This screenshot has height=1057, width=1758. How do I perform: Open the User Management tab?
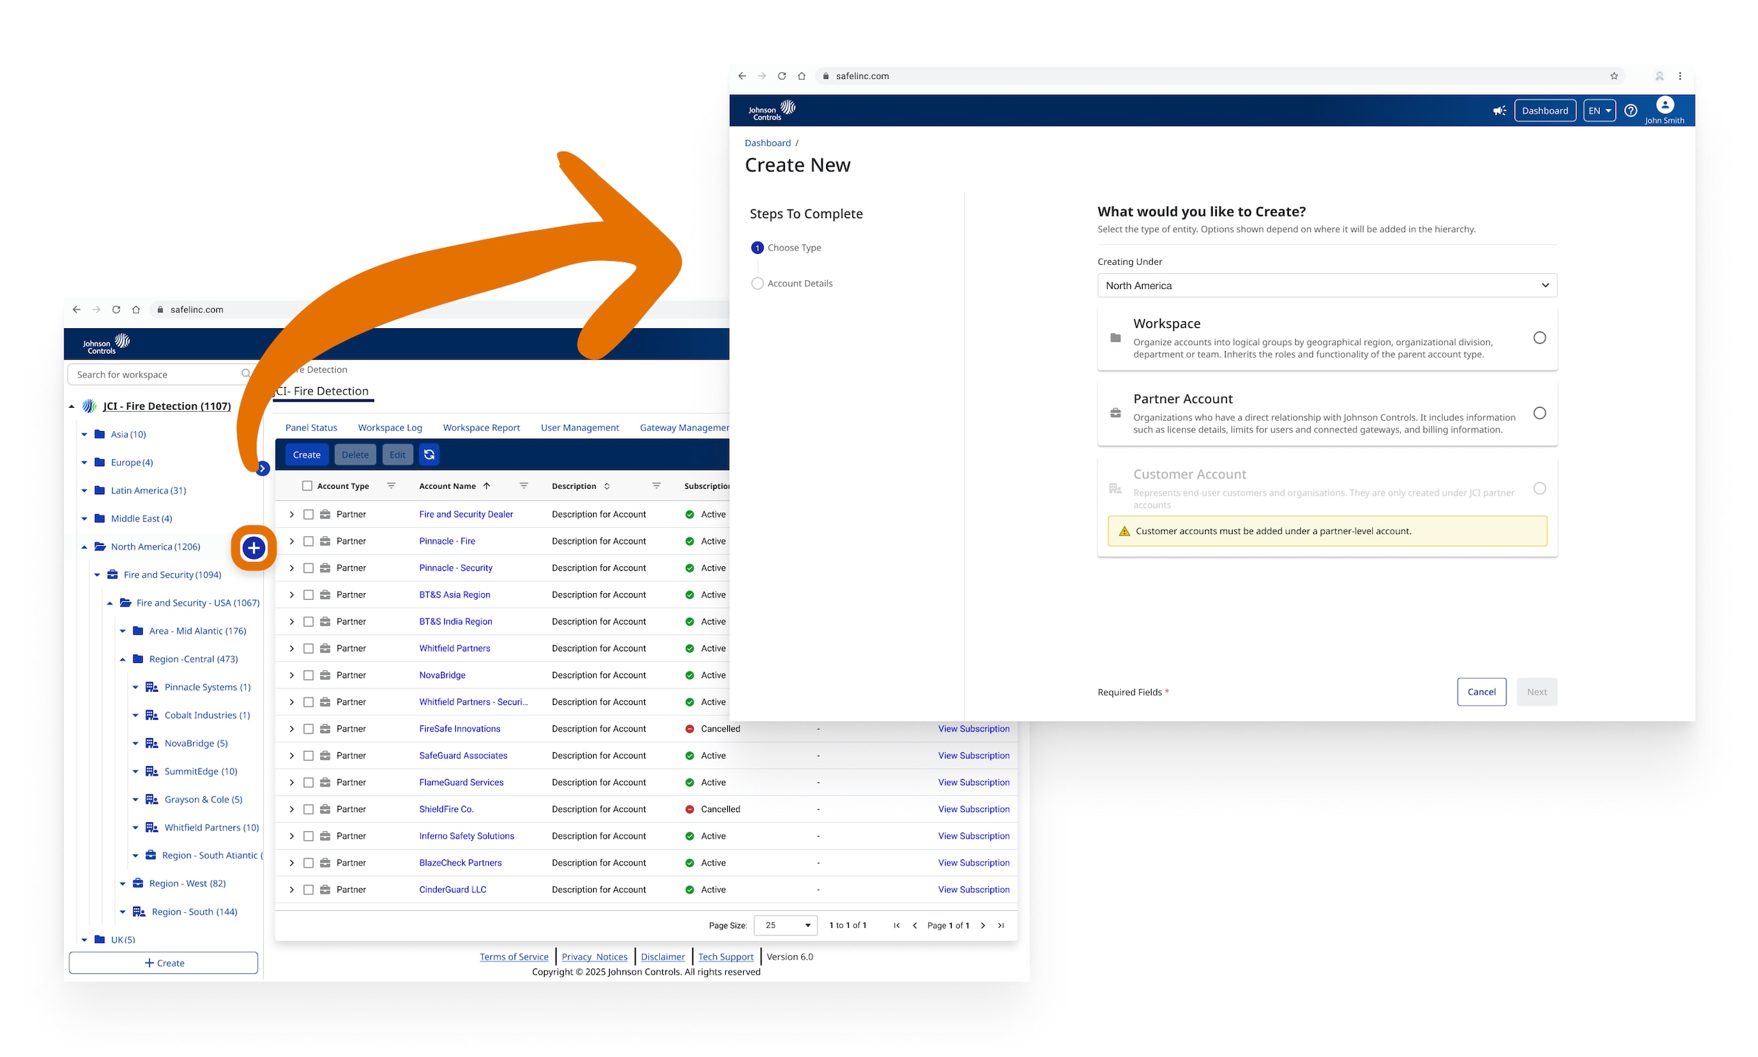(580, 428)
